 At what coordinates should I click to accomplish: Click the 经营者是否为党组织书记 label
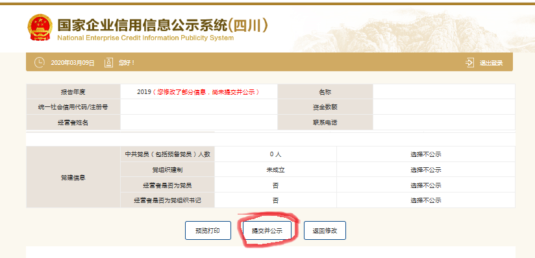(x=168, y=200)
